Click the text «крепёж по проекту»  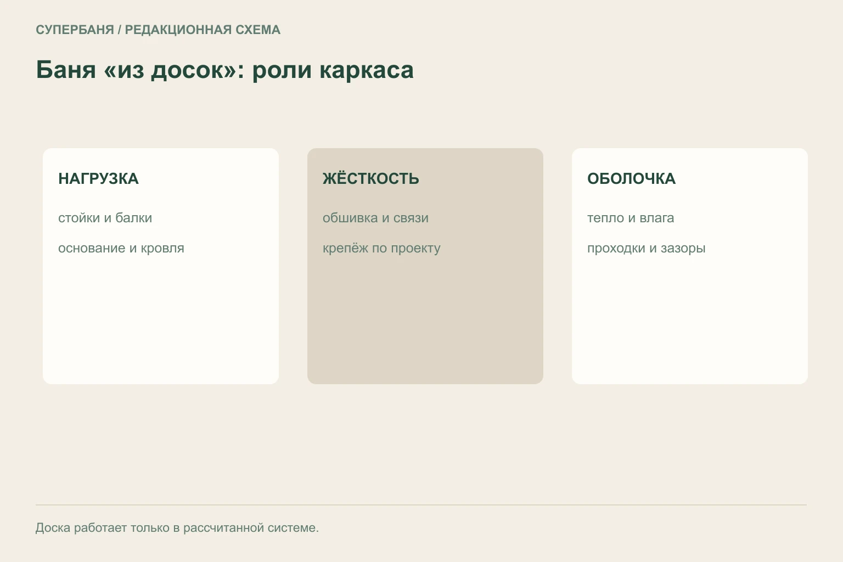click(x=381, y=248)
